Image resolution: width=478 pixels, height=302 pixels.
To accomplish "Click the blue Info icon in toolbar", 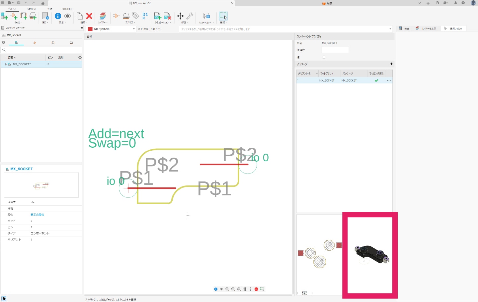I will pos(58,16).
